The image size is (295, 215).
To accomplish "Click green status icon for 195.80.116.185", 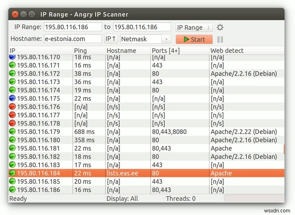I will pyautogui.click(x=12, y=181).
